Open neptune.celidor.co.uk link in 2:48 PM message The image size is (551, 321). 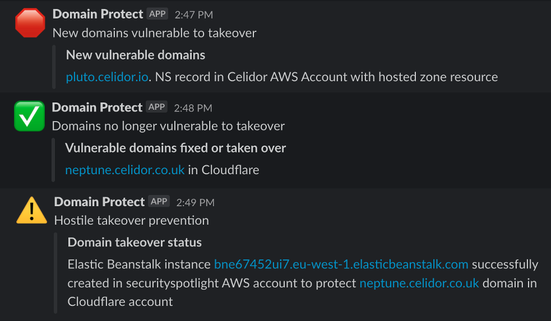[x=125, y=170]
